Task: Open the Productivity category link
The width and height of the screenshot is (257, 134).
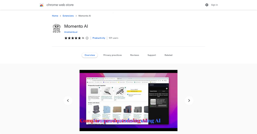Action: click(99, 38)
